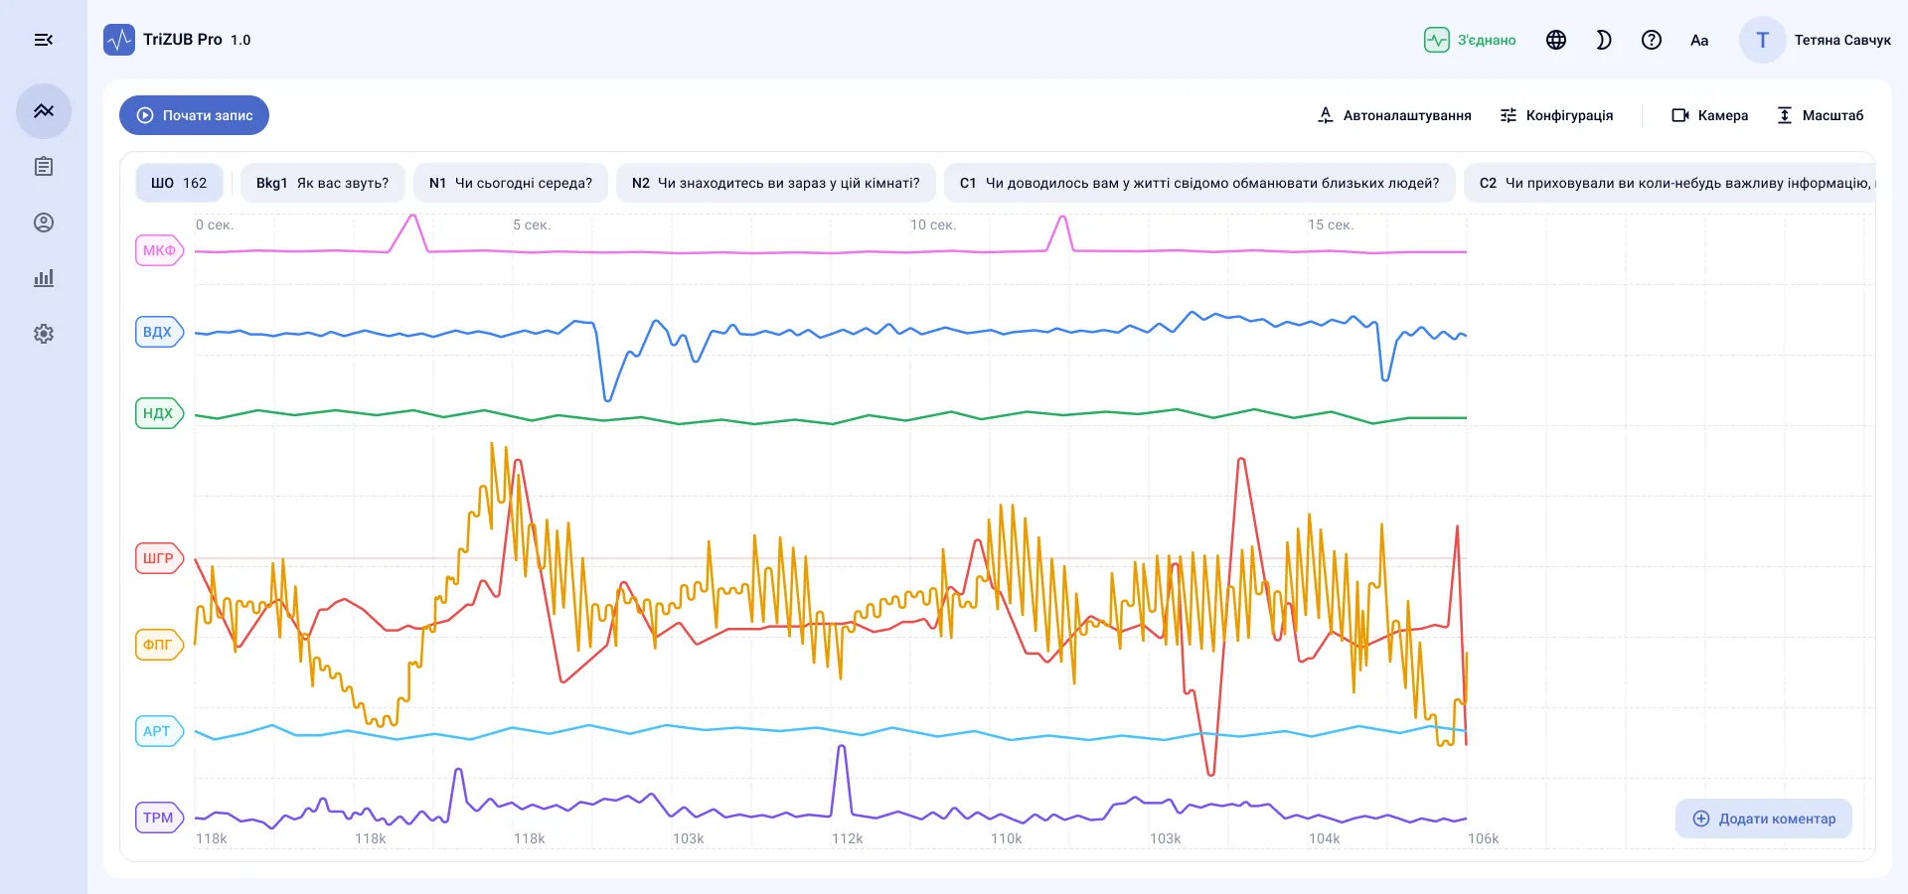Open Масштаб scale options
This screenshot has width=1908, height=894.
click(x=1820, y=115)
